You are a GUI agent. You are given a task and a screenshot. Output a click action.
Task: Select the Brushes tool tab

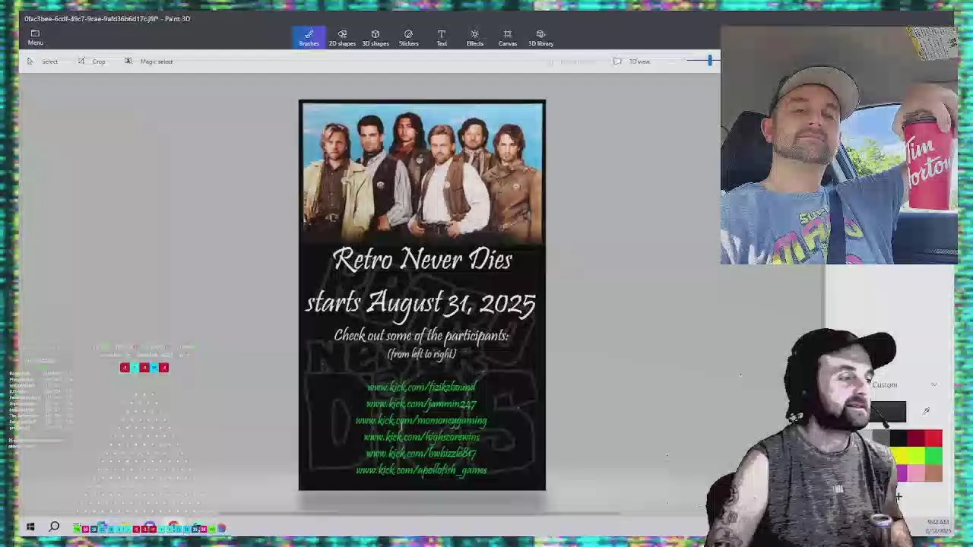pos(309,37)
